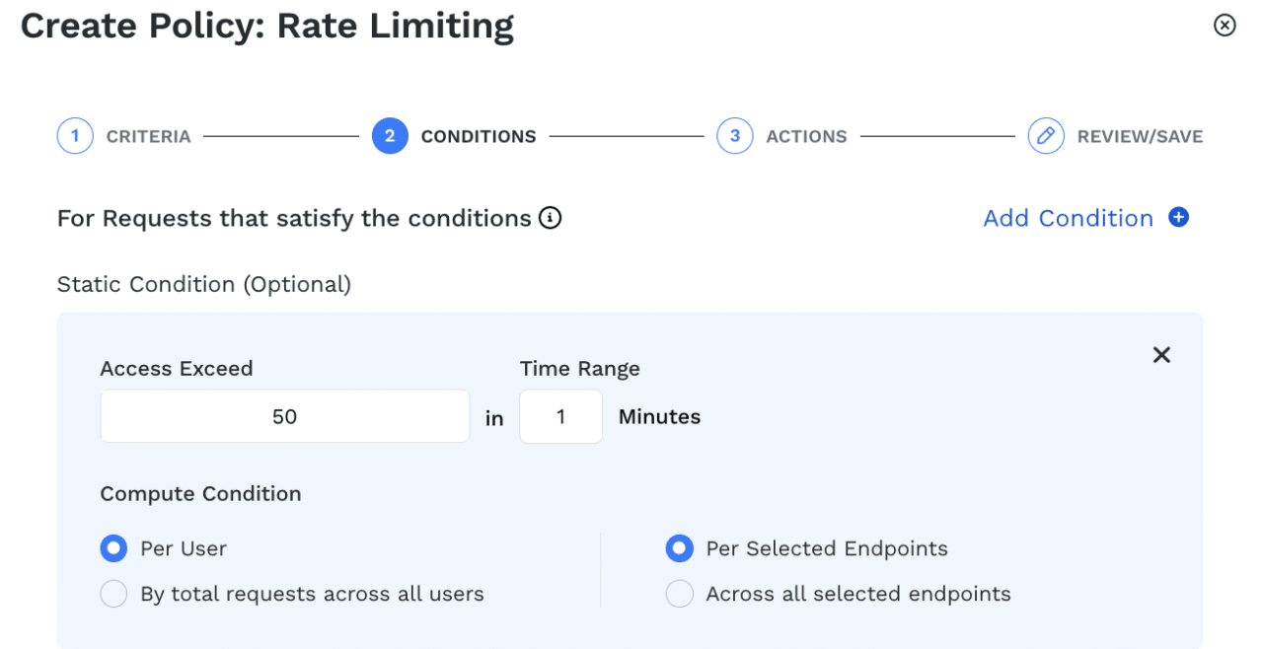Select Per User compute condition
Image resolution: width=1263 pixels, height=649 pixels.
pyautogui.click(x=112, y=547)
